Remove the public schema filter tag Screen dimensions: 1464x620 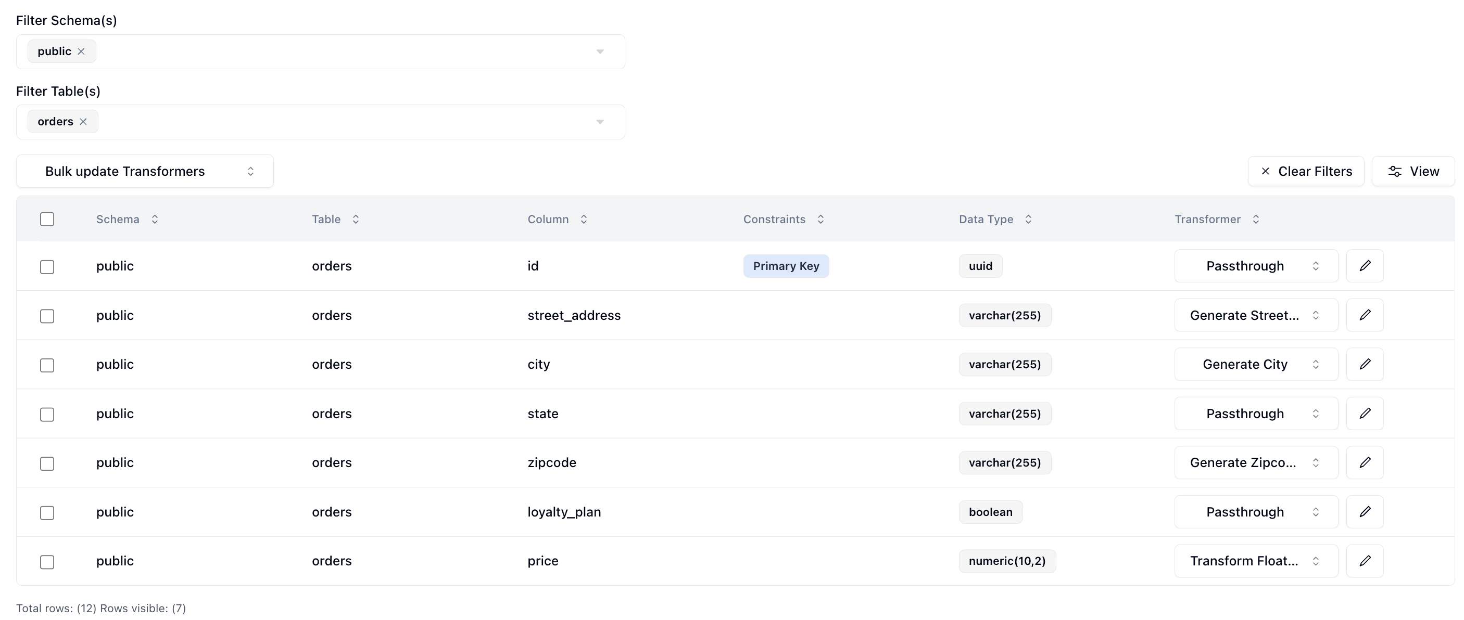(81, 51)
